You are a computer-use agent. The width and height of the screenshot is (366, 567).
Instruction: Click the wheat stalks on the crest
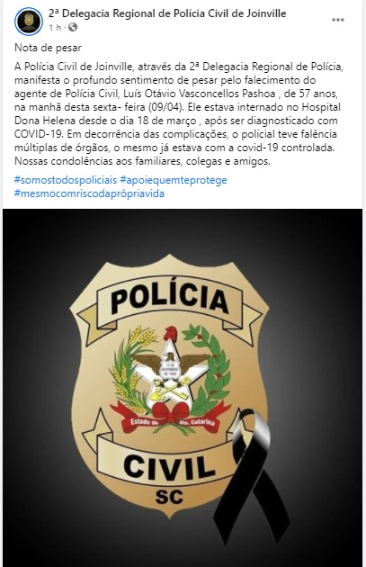[x=130, y=365]
